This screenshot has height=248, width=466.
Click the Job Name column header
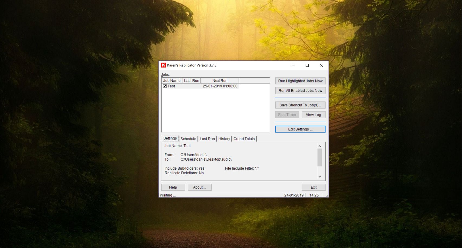click(172, 81)
